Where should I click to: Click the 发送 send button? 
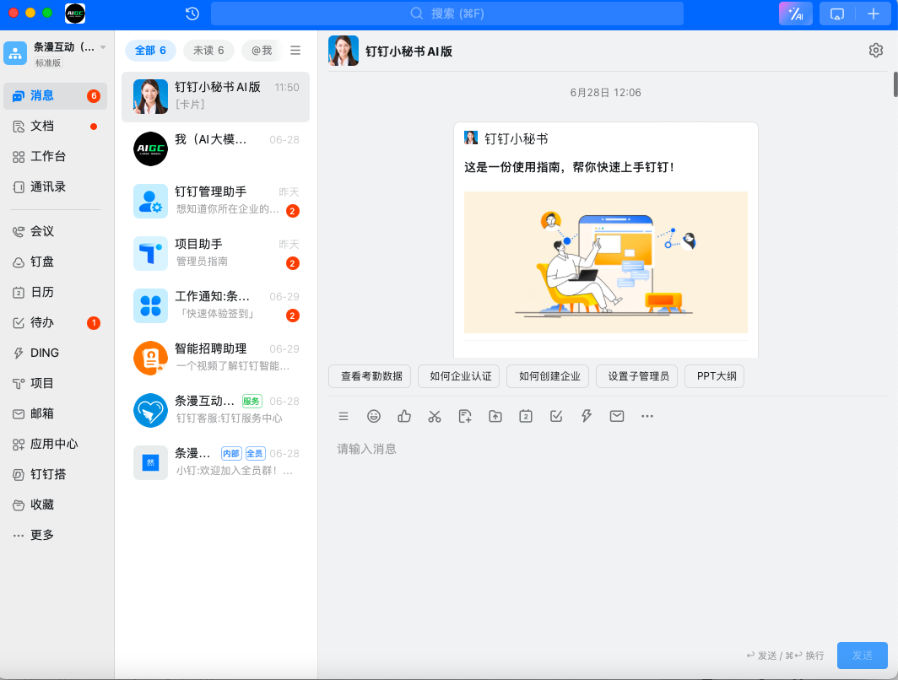coord(863,656)
